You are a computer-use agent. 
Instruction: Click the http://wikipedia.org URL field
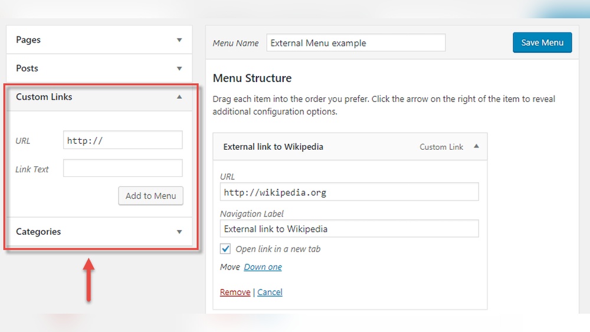click(349, 192)
